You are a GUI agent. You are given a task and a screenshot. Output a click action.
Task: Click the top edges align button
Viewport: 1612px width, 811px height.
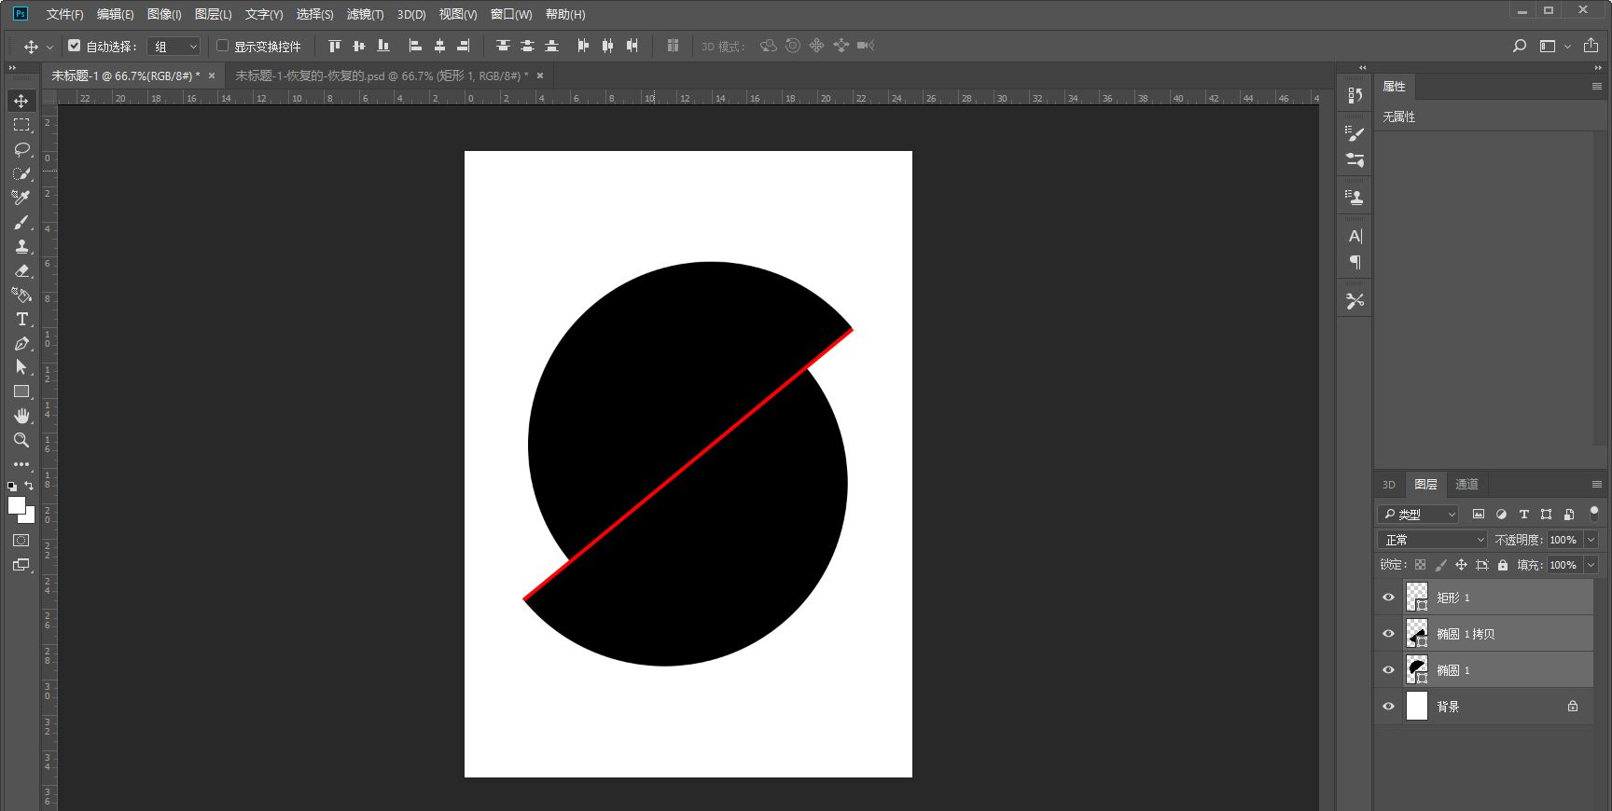coord(335,46)
